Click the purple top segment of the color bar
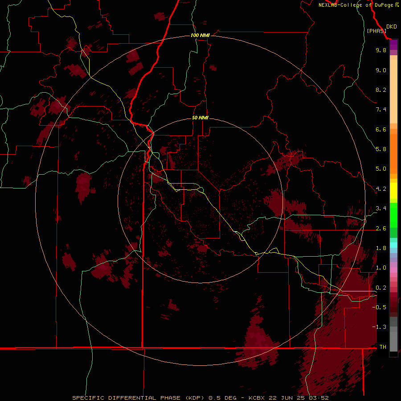401x401 pixels. tap(393, 45)
